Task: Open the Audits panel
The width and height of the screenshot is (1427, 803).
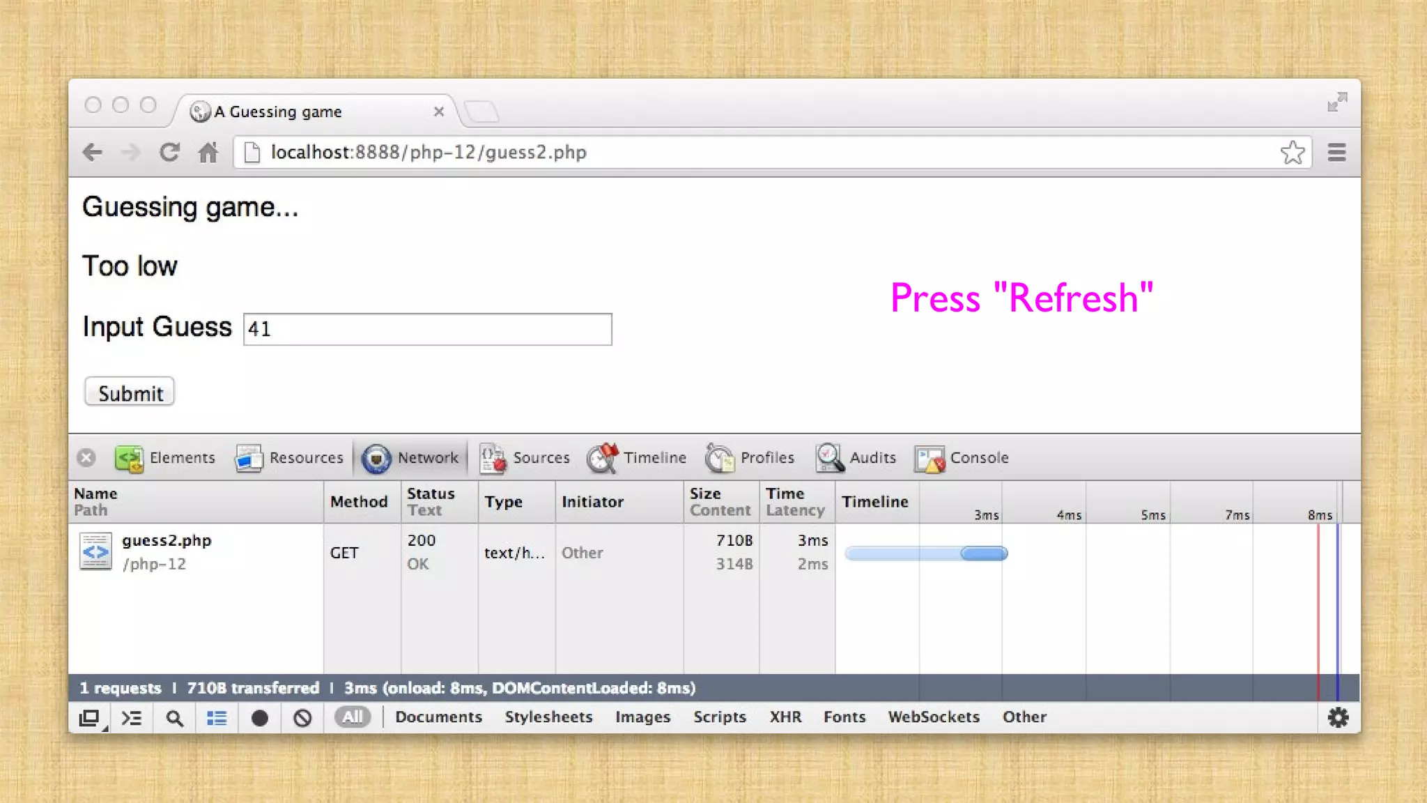Action: 856,458
